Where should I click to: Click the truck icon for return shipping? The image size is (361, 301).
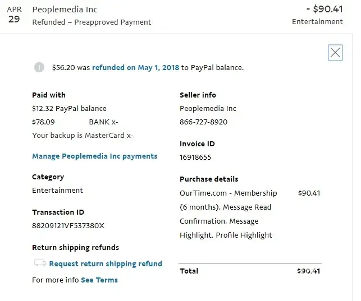click(x=40, y=263)
